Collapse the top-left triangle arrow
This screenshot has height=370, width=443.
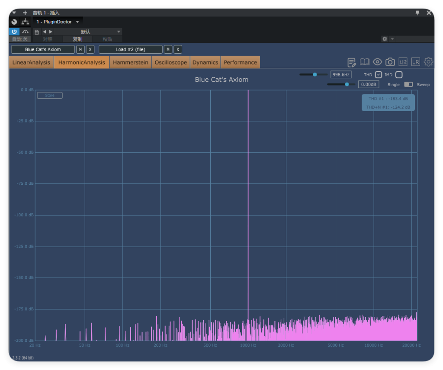(14, 13)
